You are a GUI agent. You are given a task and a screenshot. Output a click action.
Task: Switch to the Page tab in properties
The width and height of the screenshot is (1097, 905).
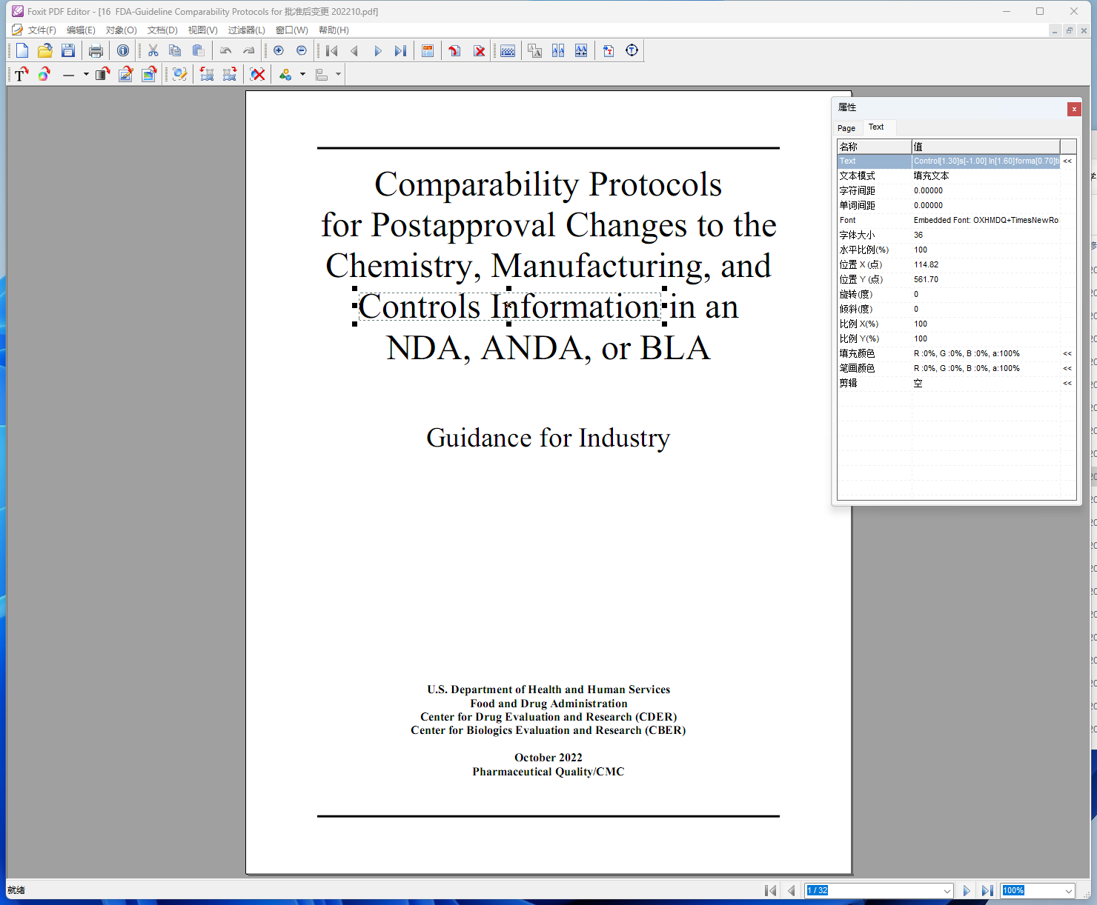(846, 128)
